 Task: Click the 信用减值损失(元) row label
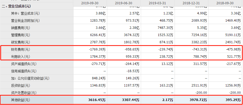coord(24,71)
